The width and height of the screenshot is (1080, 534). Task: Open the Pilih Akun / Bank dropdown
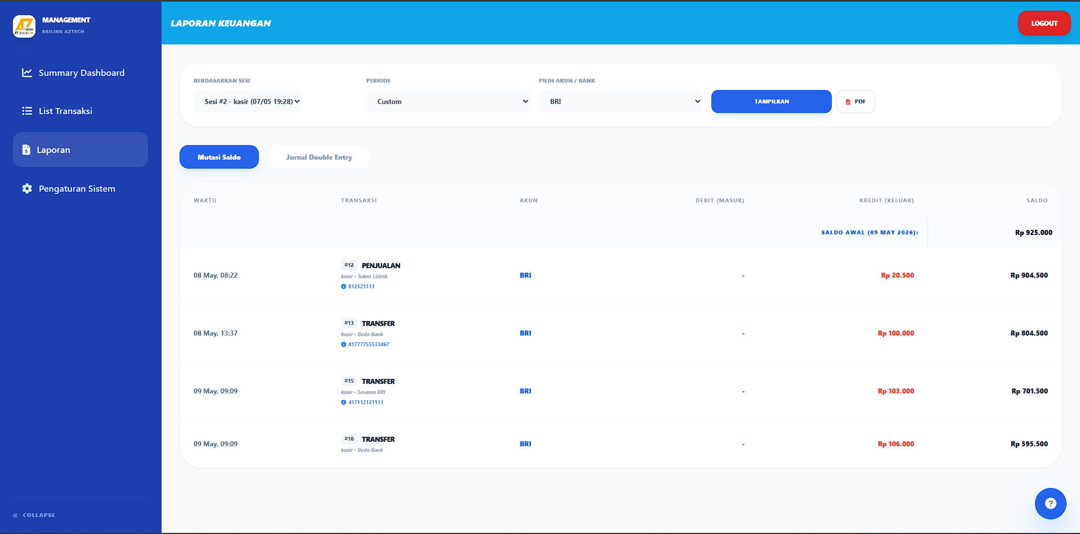point(621,102)
